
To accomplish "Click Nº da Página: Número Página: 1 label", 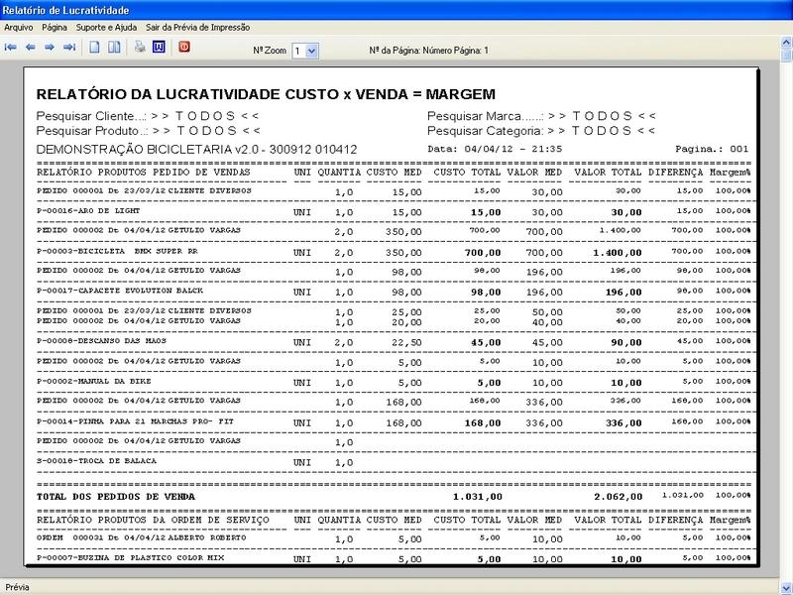I will 429,51.
